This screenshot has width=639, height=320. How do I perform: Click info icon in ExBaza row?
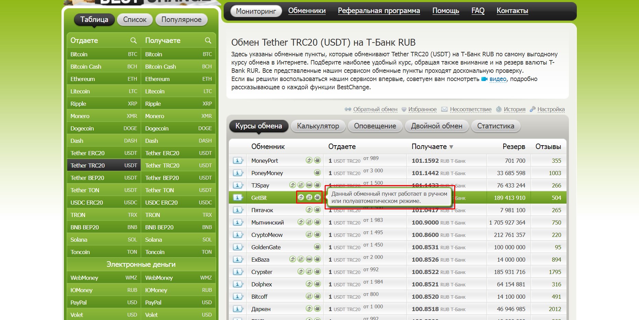(x=238, y=260)
